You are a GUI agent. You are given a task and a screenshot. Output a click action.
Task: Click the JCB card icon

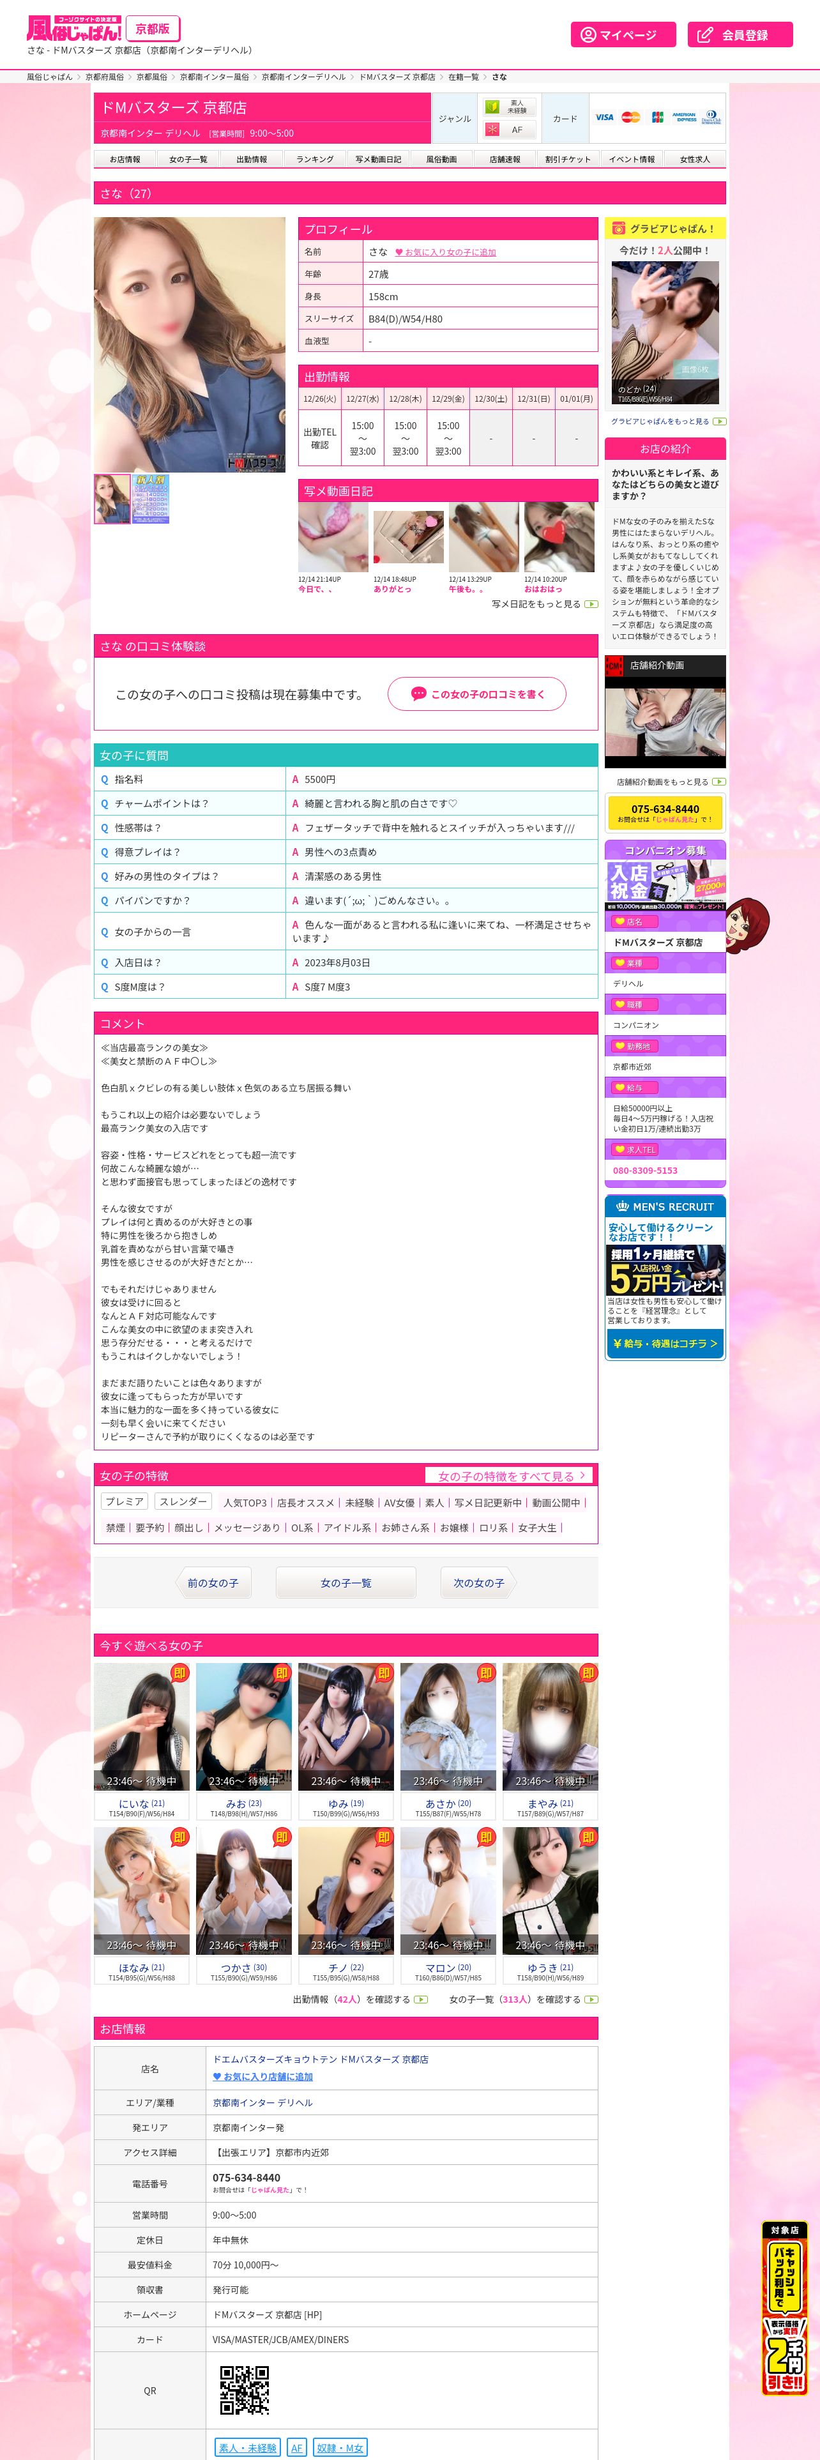657,118
